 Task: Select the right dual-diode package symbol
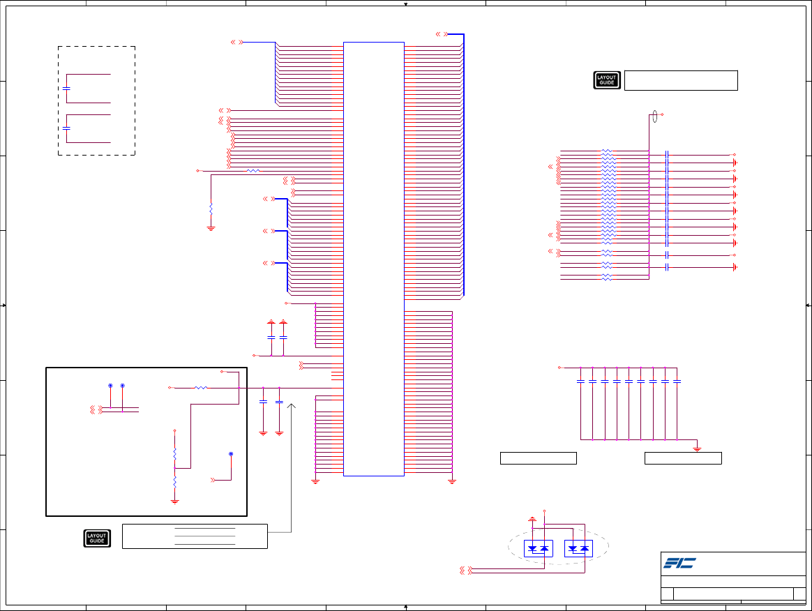[578, 548]
